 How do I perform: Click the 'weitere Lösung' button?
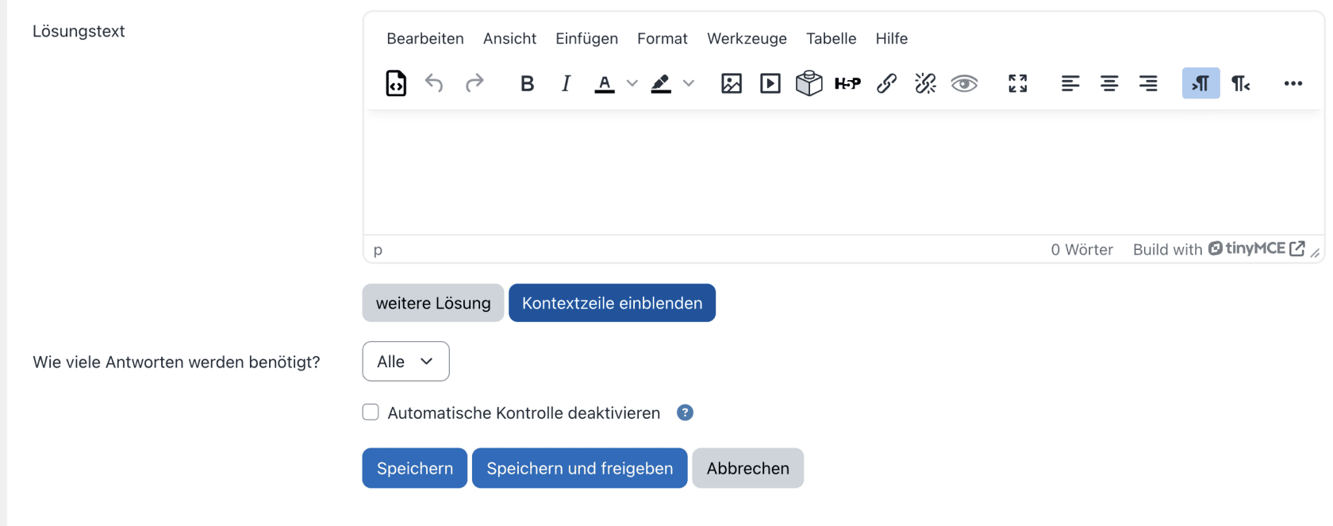click(x=433, y=303)
